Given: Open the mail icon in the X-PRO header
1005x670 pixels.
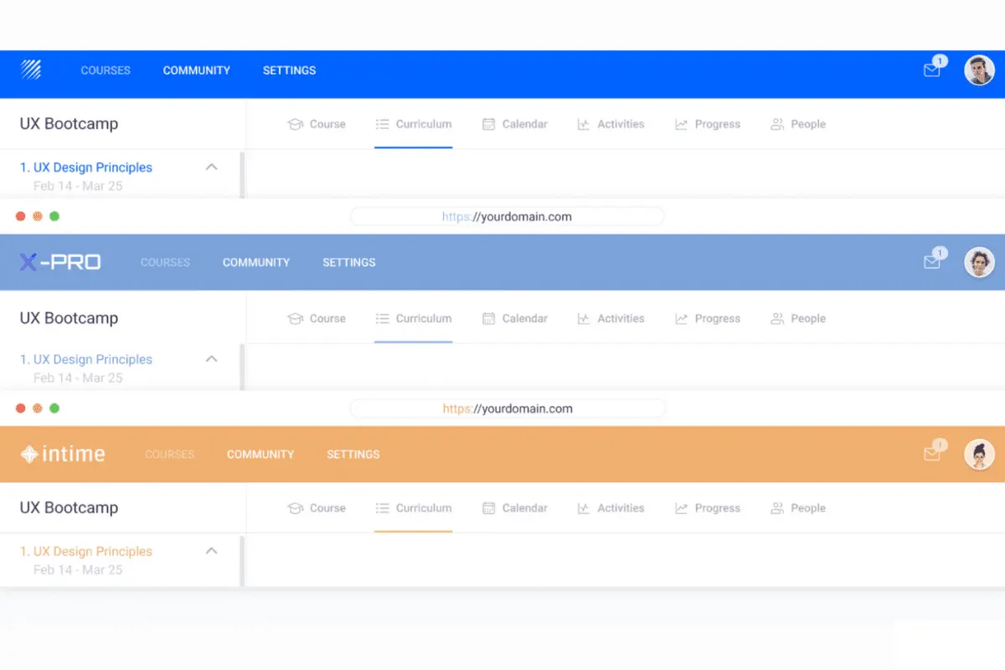Looking at the screenshot, I should click(932, 262).
